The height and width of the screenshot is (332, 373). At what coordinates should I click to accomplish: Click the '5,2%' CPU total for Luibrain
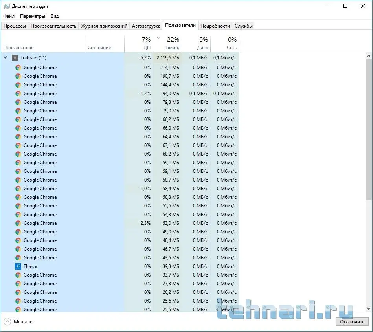click(145, 58)
